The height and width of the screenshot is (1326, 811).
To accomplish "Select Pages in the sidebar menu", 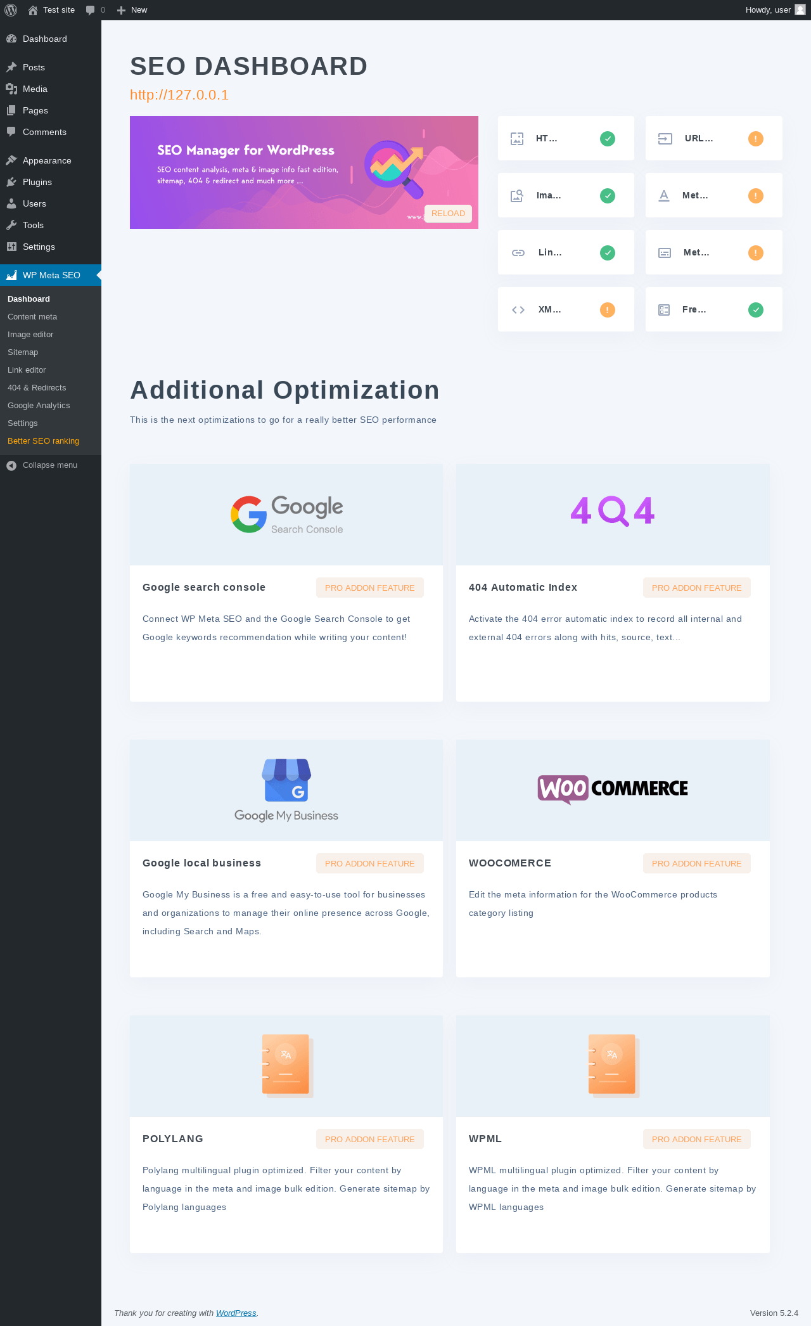I will tap(51, 110).
